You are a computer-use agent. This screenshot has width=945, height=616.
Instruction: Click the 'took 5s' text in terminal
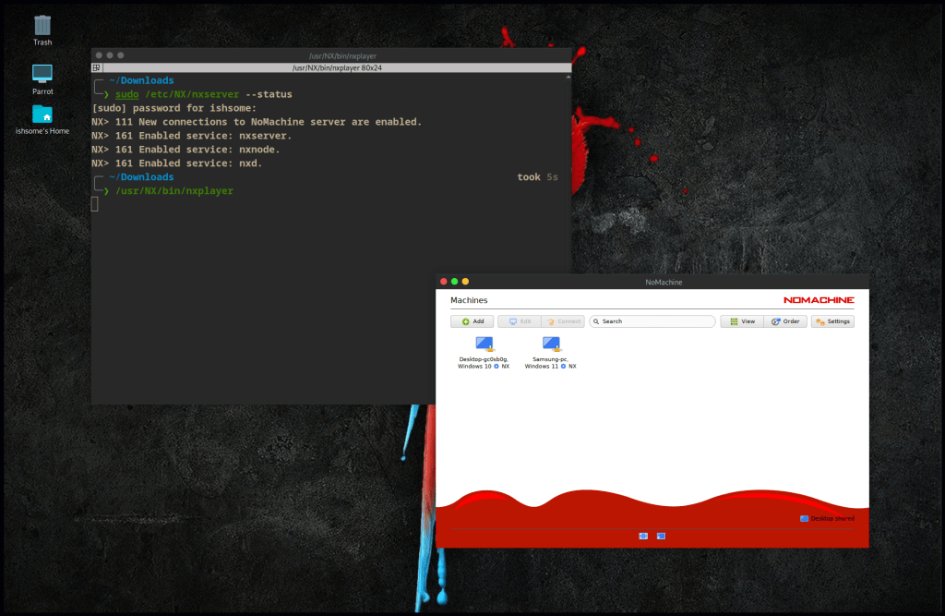pos(538,176)
